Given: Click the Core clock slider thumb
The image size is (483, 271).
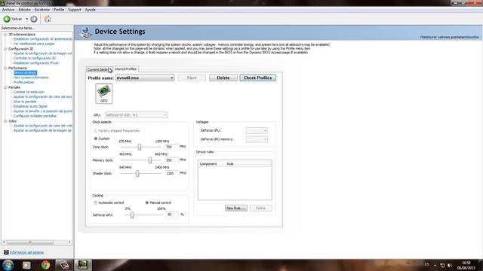Looking at the screenshot, I should tap(140, 147).
